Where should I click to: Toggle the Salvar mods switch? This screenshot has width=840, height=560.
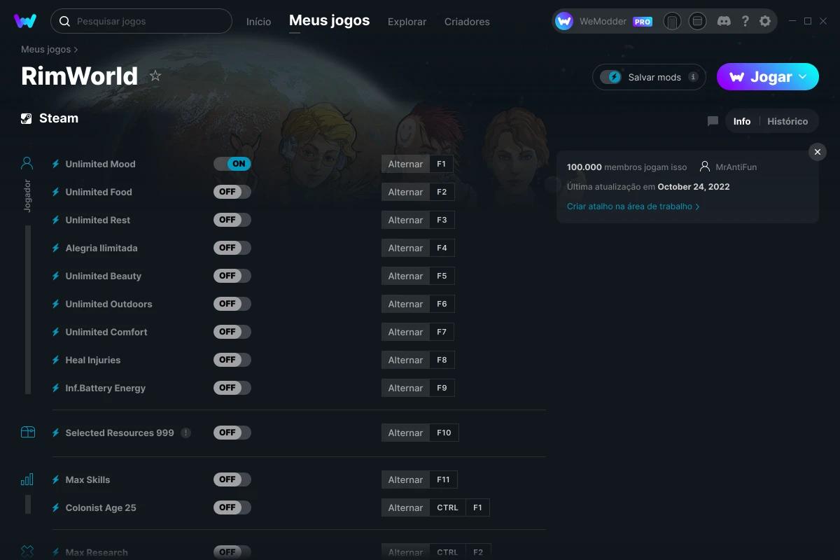click(611, 77)
